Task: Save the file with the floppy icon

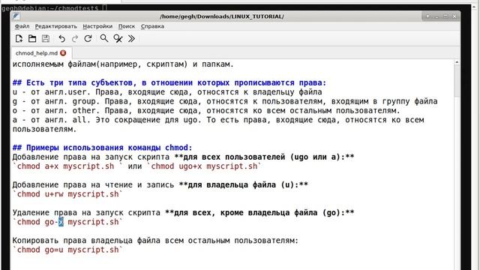Action: click(x=46, y=38)
